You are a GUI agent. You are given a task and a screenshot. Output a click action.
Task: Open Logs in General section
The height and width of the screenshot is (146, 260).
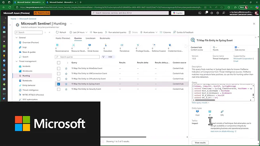pos(25,47)
